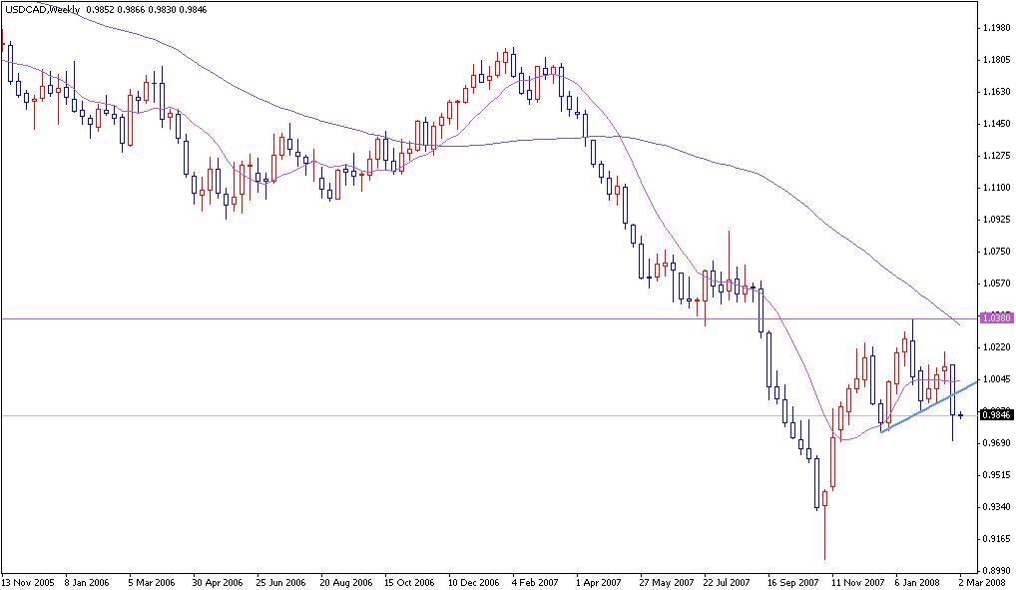
Task: Select the 1.1275 price axis value
Action: (x=997, y=155)
